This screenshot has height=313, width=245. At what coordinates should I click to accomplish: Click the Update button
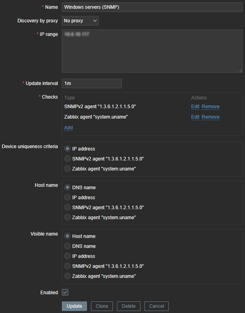(74, 306)
